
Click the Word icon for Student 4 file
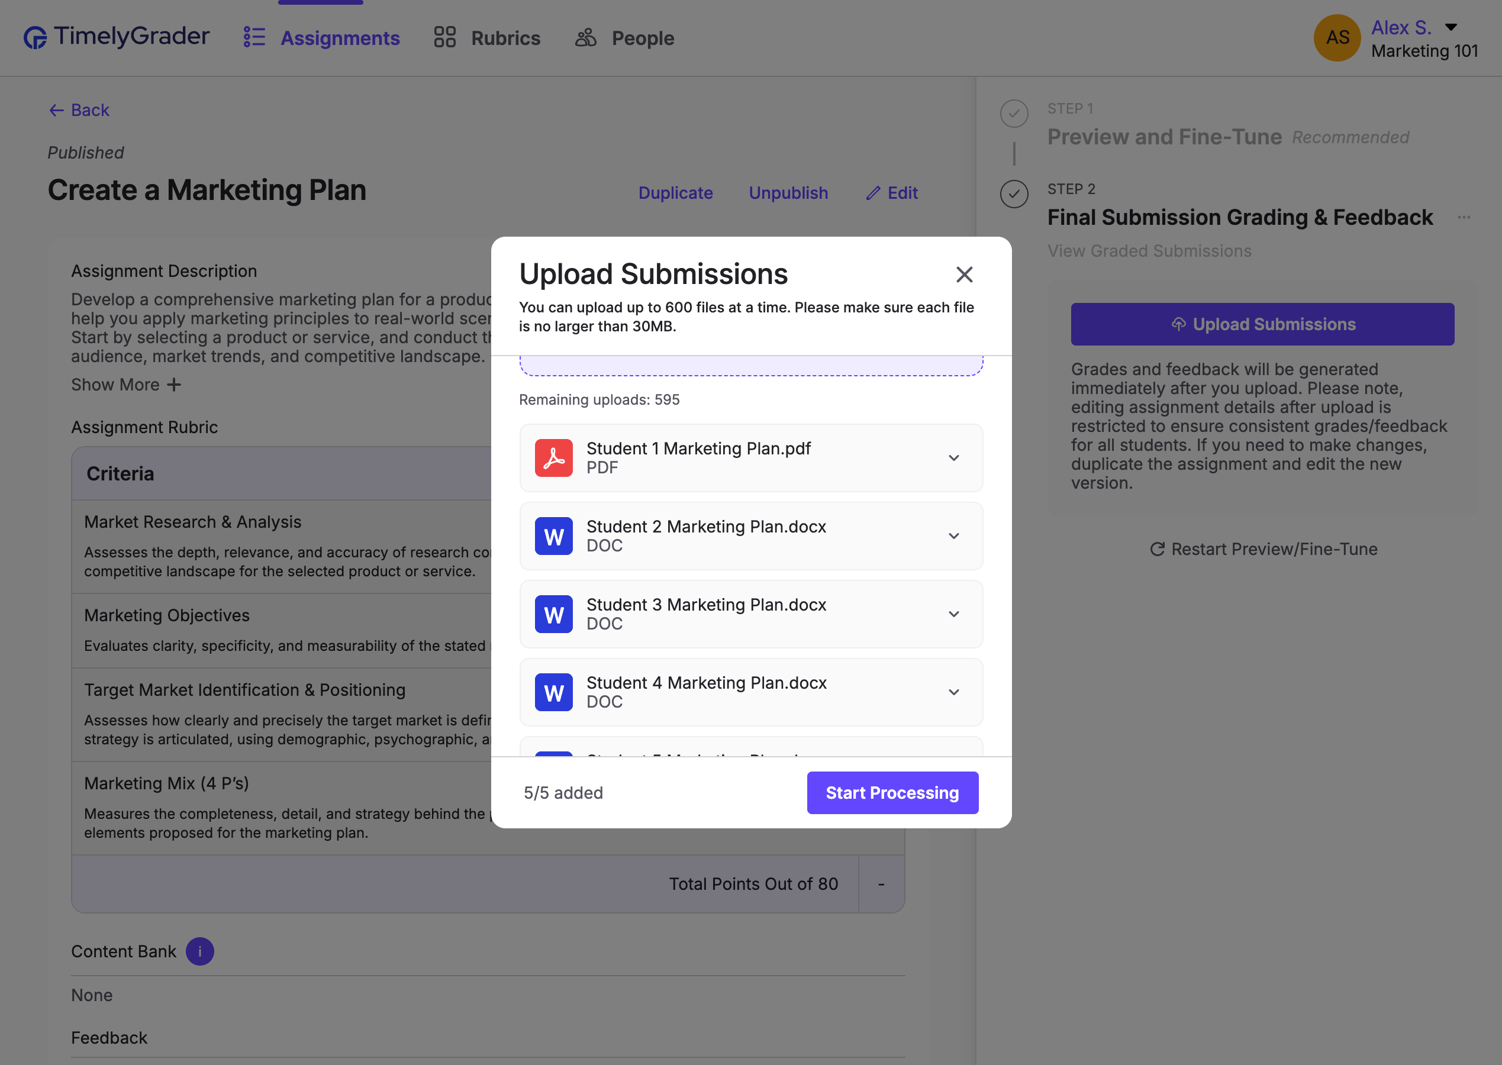click(x=553, y=692)
